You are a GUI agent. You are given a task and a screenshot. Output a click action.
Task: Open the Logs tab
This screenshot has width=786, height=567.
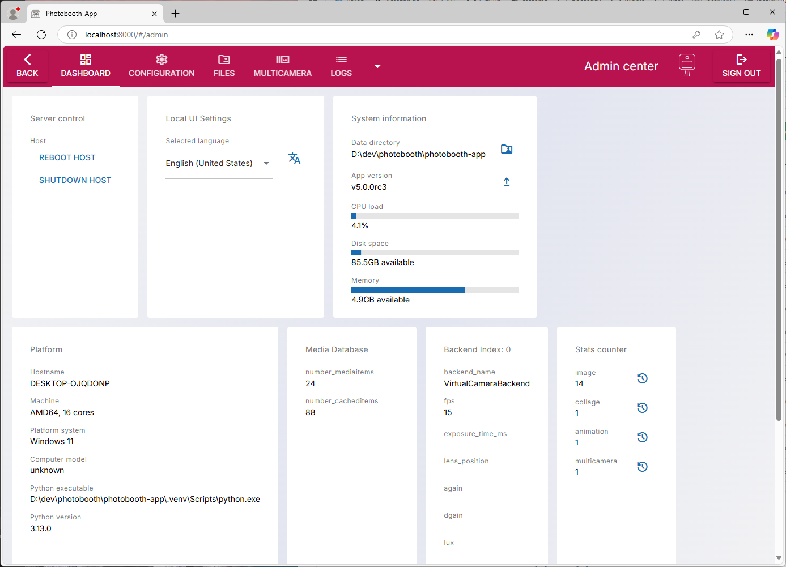(341, 66)
